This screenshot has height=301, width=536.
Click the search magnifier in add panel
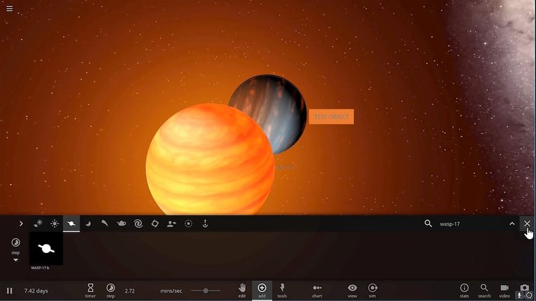tap(428, 224)
